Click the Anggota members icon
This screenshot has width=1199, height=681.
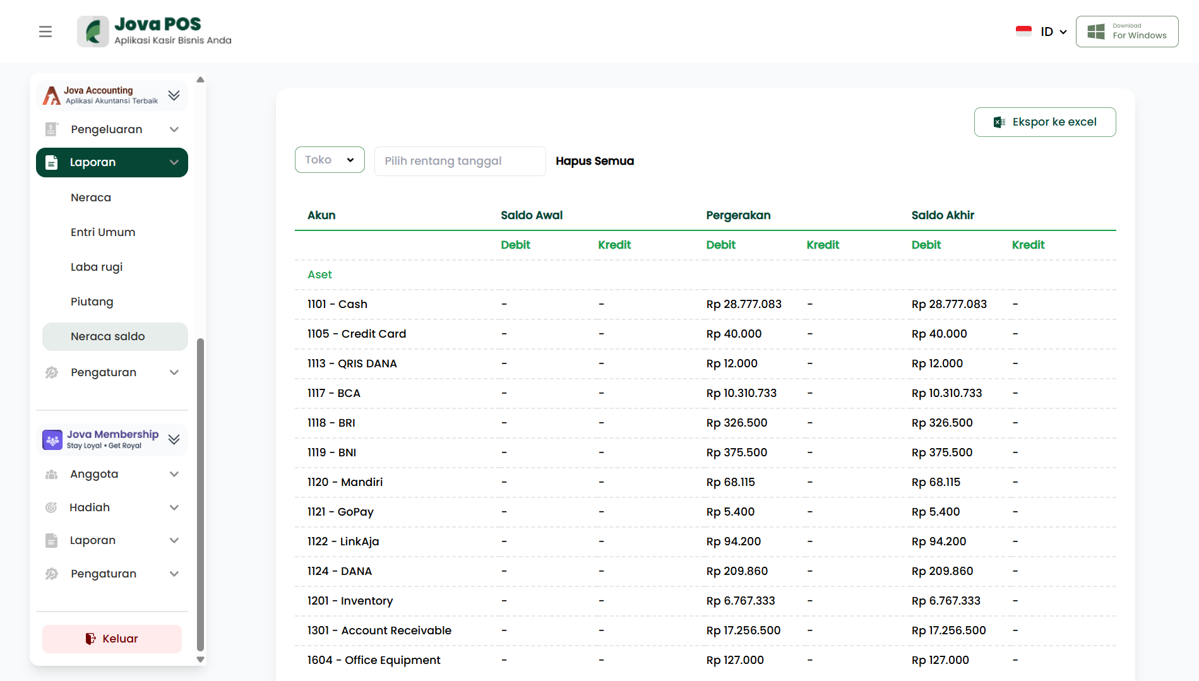(52, 475)
